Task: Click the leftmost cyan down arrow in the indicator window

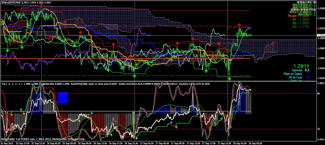Action: (x=21, y=109)
